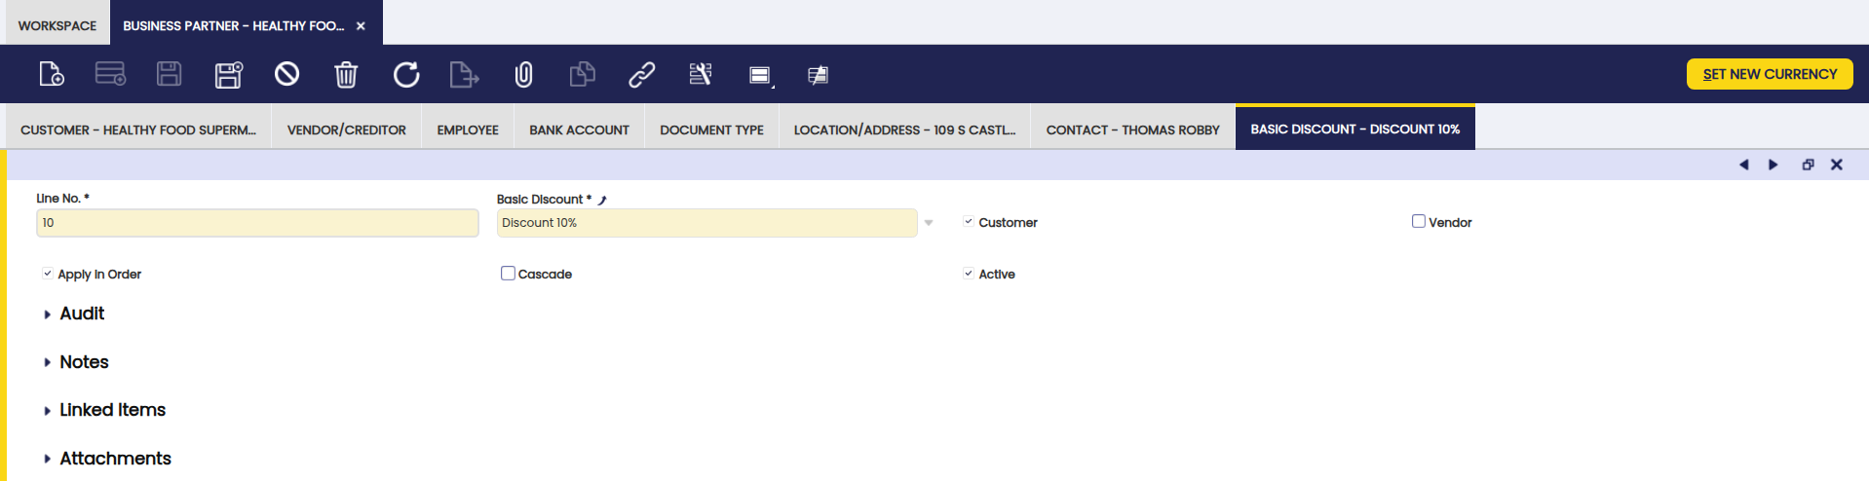Image resolution: width=1869 pixels, height=481 pixels.
Task: Click into the Line No. input field
Action: tap(257, 223)
